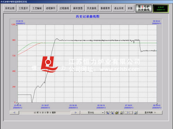The image size is (173, 129).
Task: Click the zoom in magnifier icon
Action: tap(107, 112)
